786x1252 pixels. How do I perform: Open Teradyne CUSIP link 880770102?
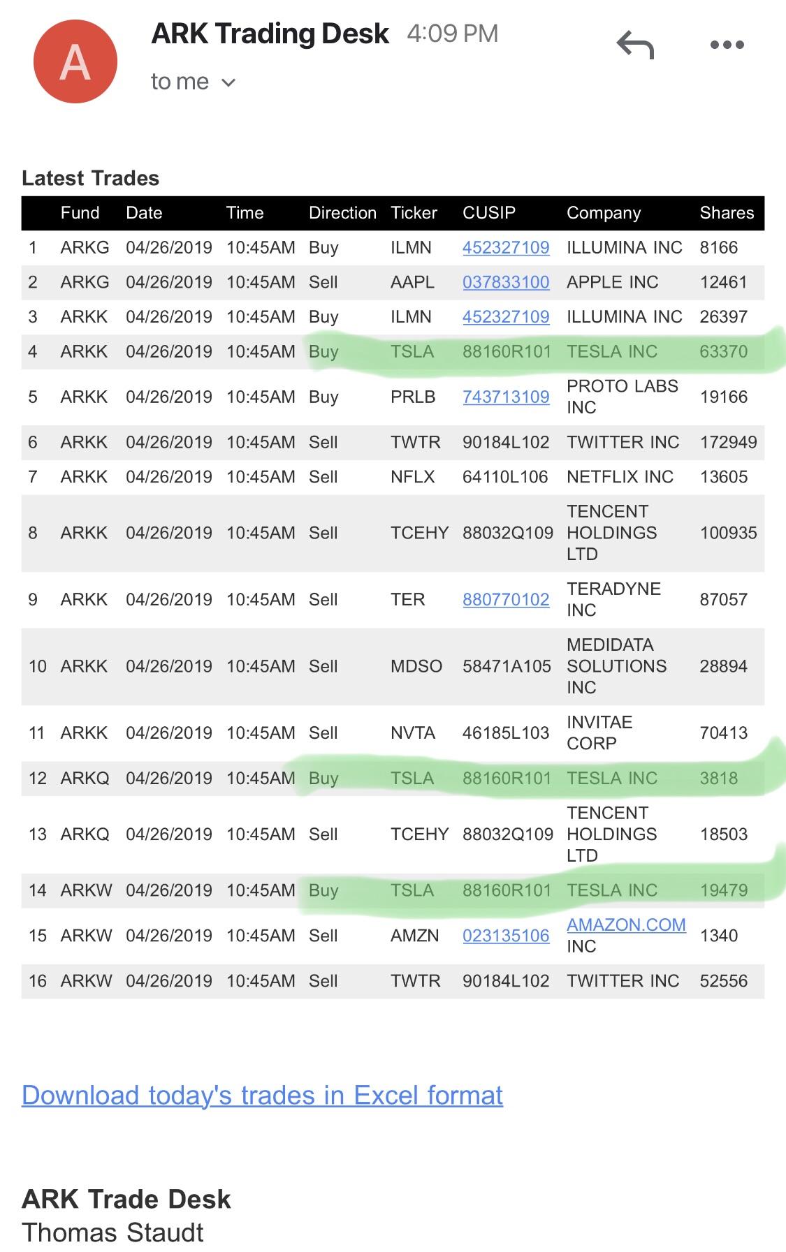(x=506, y=599)
